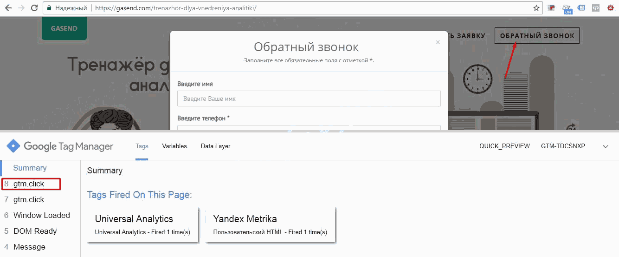
Task: Click the Tags Fired On This Page heading
Action: [139, 195]
